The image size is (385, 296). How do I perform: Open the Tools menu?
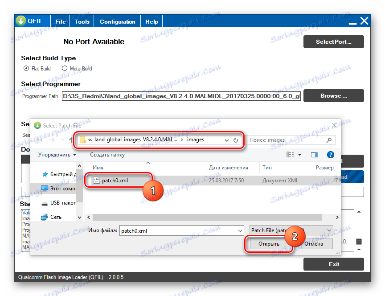(x=82, y=21)
